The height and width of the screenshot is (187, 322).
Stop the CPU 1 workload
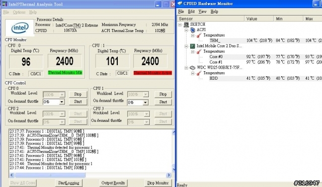coord(163,94)
